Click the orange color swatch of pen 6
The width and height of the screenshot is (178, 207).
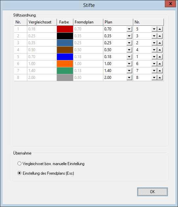[x=65, y=64]
